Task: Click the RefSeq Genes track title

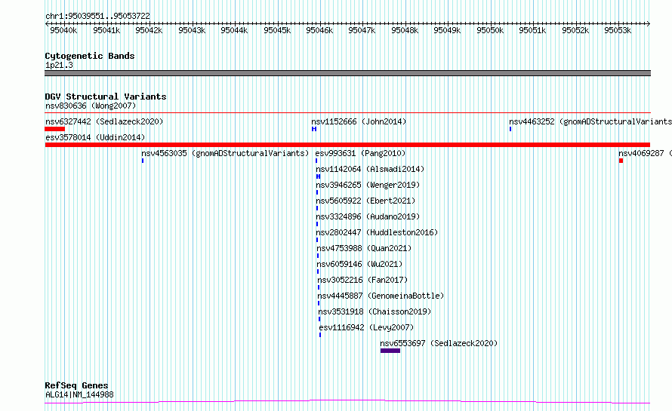Action: click(76, 385)
